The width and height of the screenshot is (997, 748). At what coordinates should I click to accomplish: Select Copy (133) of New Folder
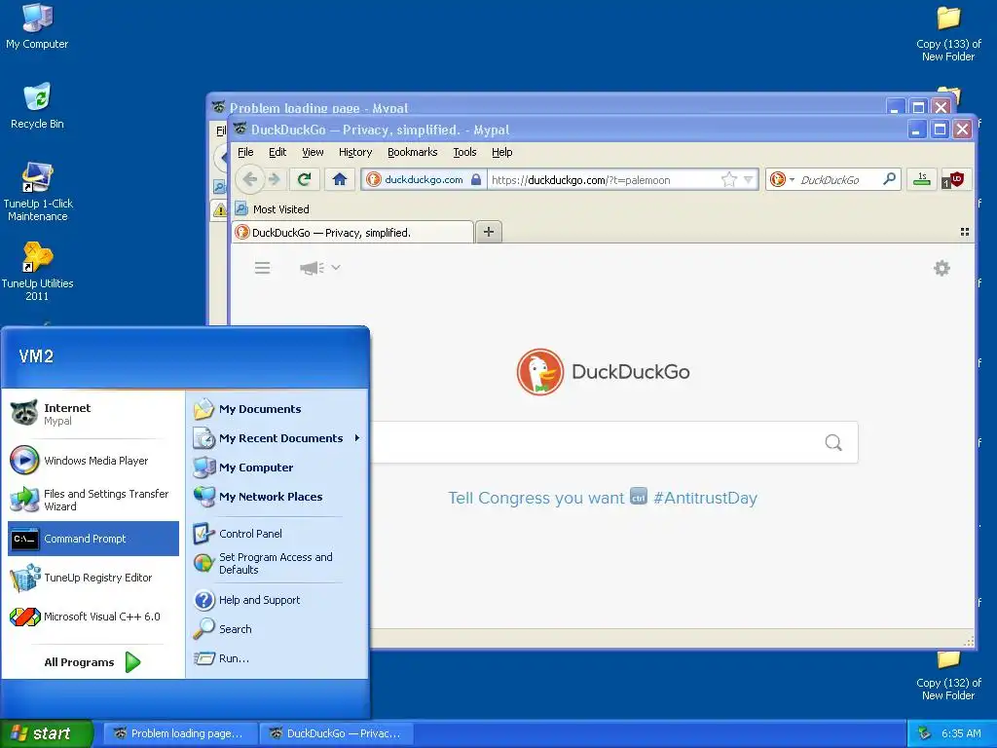pyautogui.click(x=948, y=34)
